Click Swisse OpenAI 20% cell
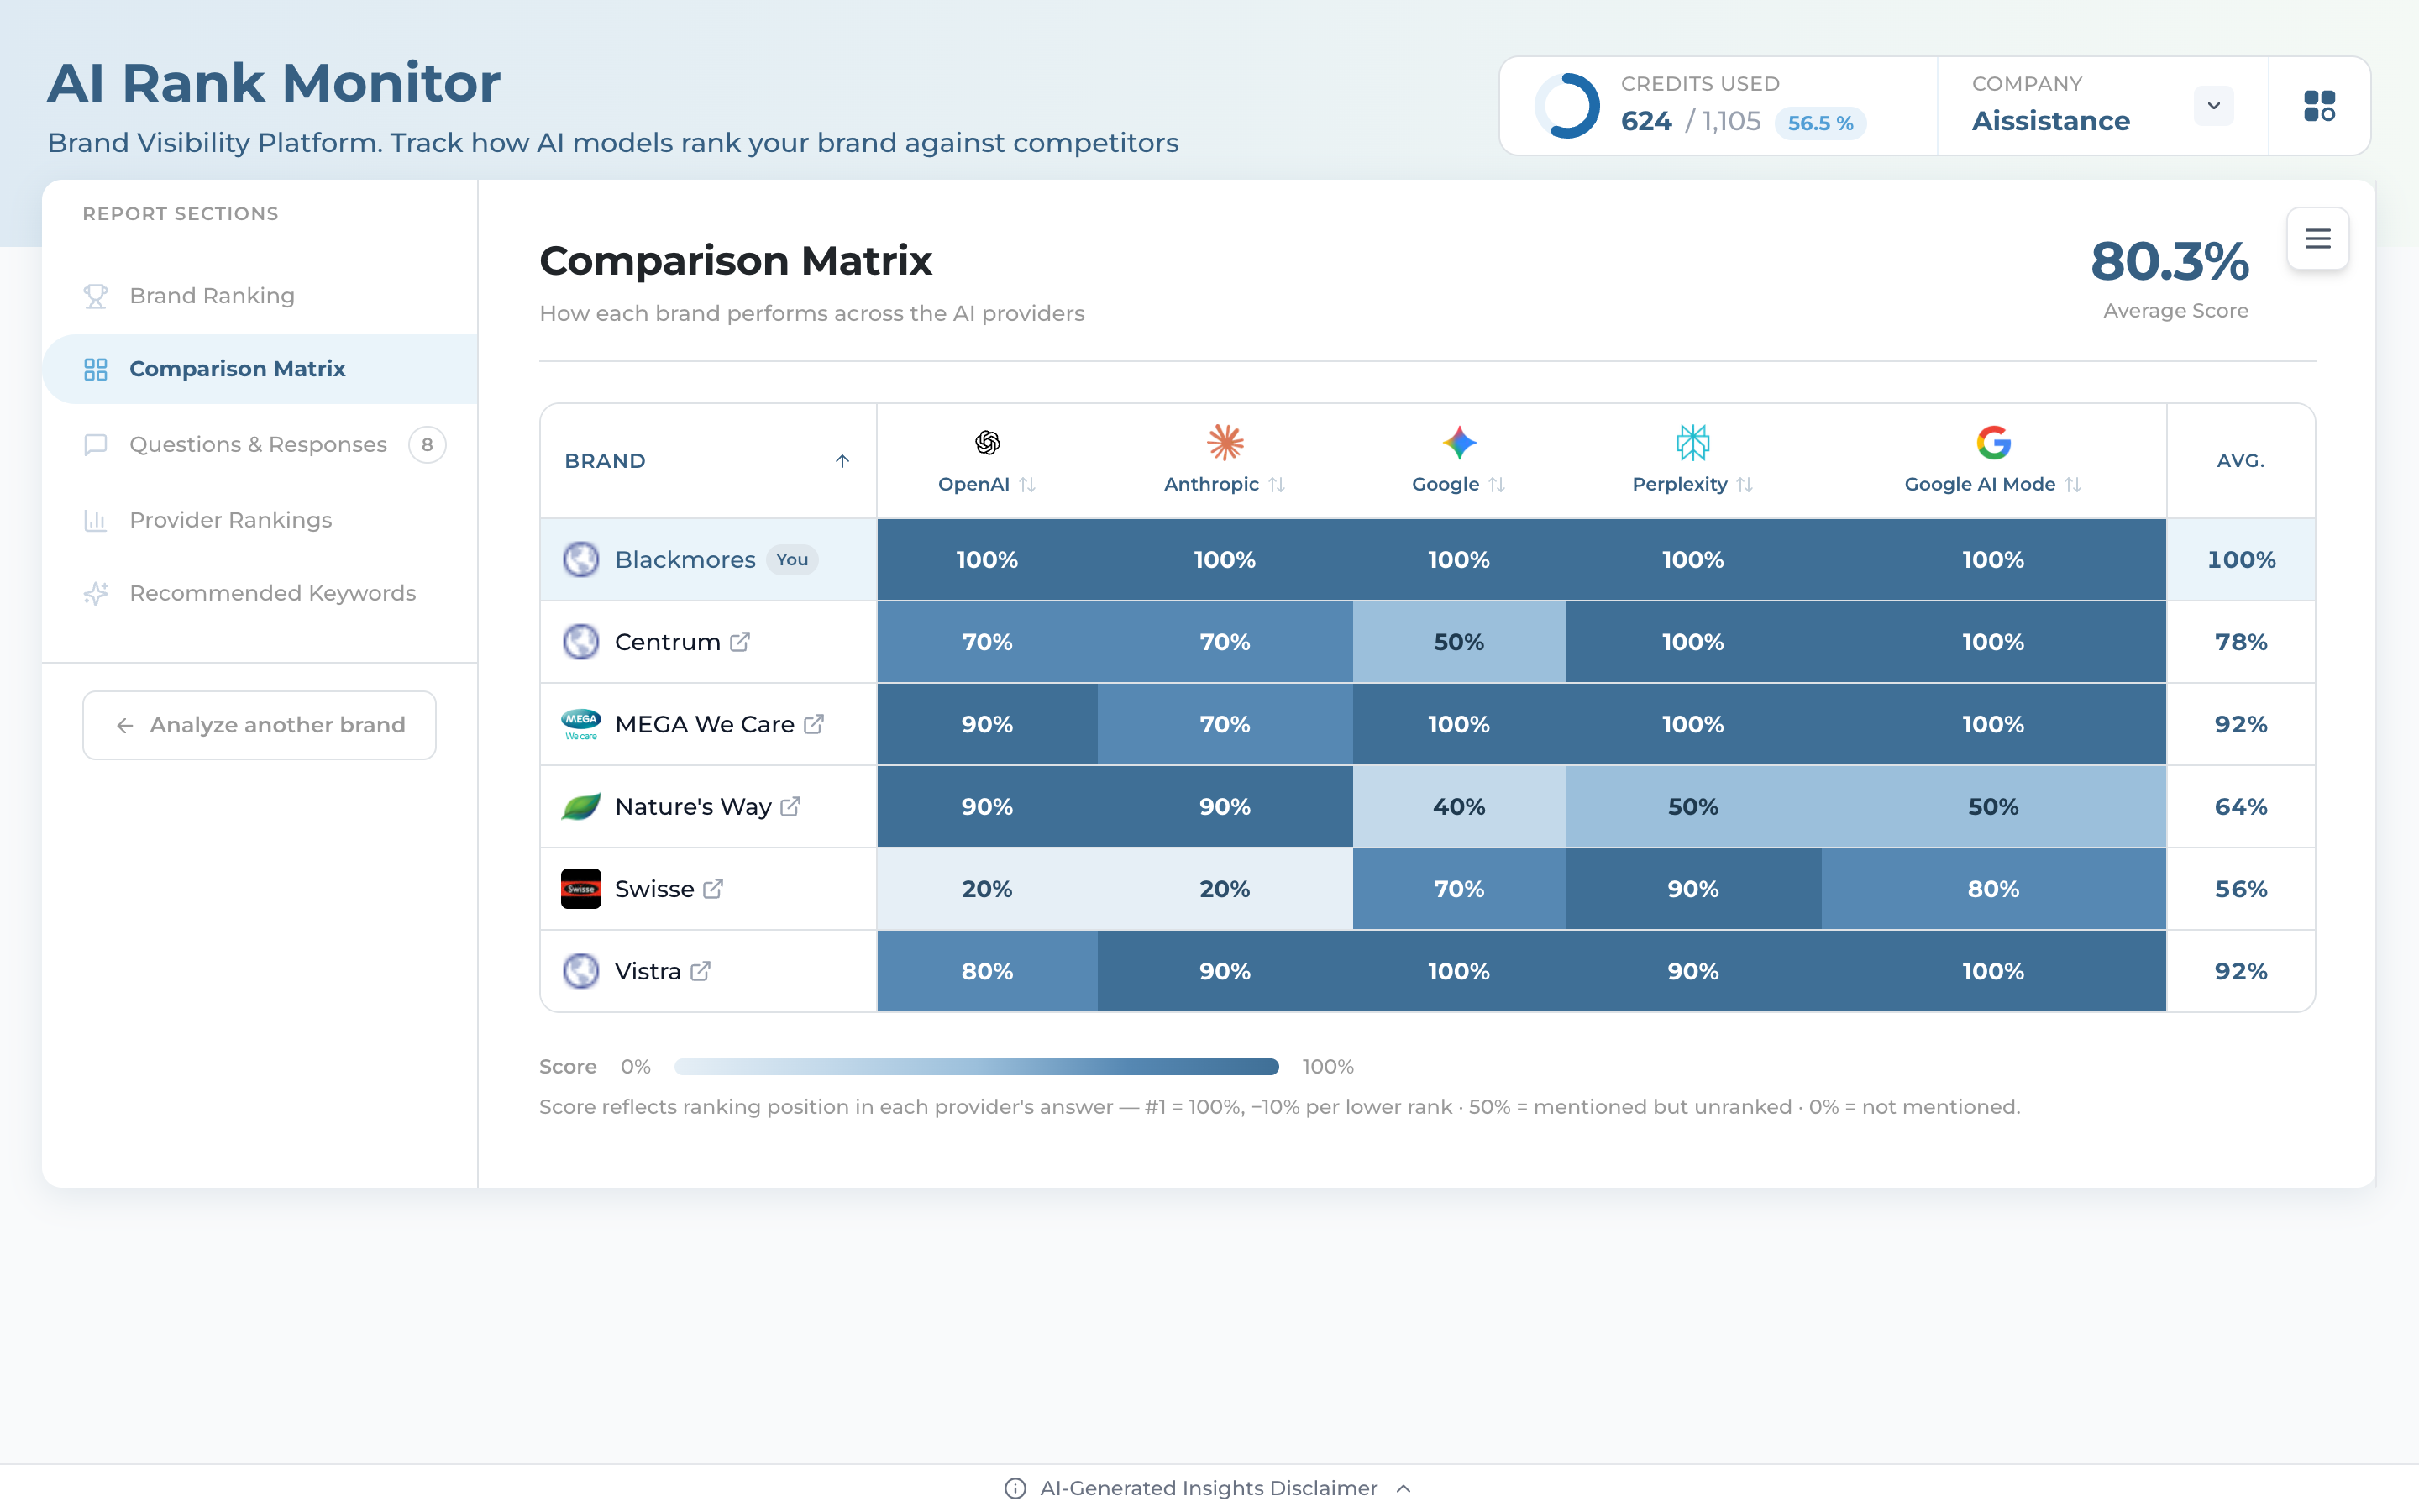The image size is (2419, 1512). (987, 889)
